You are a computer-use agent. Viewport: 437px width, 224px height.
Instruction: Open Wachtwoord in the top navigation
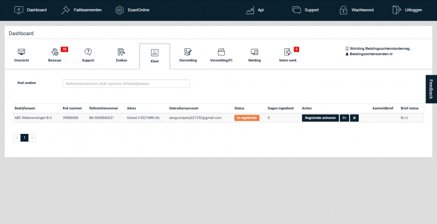[356, 10]
